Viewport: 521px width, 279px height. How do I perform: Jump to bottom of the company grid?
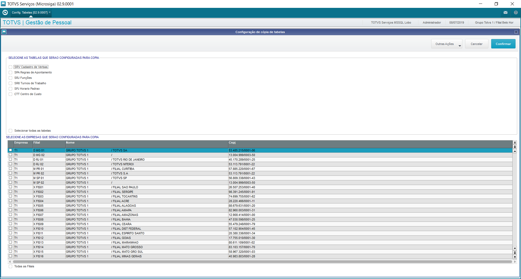pos(515,257)
